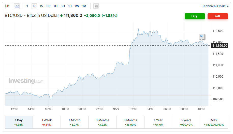The image size is (233, 134).
Task: Select the 5 years range tab
Action: 186,122
